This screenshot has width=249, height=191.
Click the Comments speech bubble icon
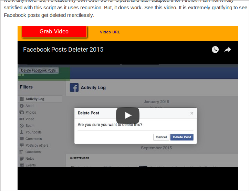point(22,139)
